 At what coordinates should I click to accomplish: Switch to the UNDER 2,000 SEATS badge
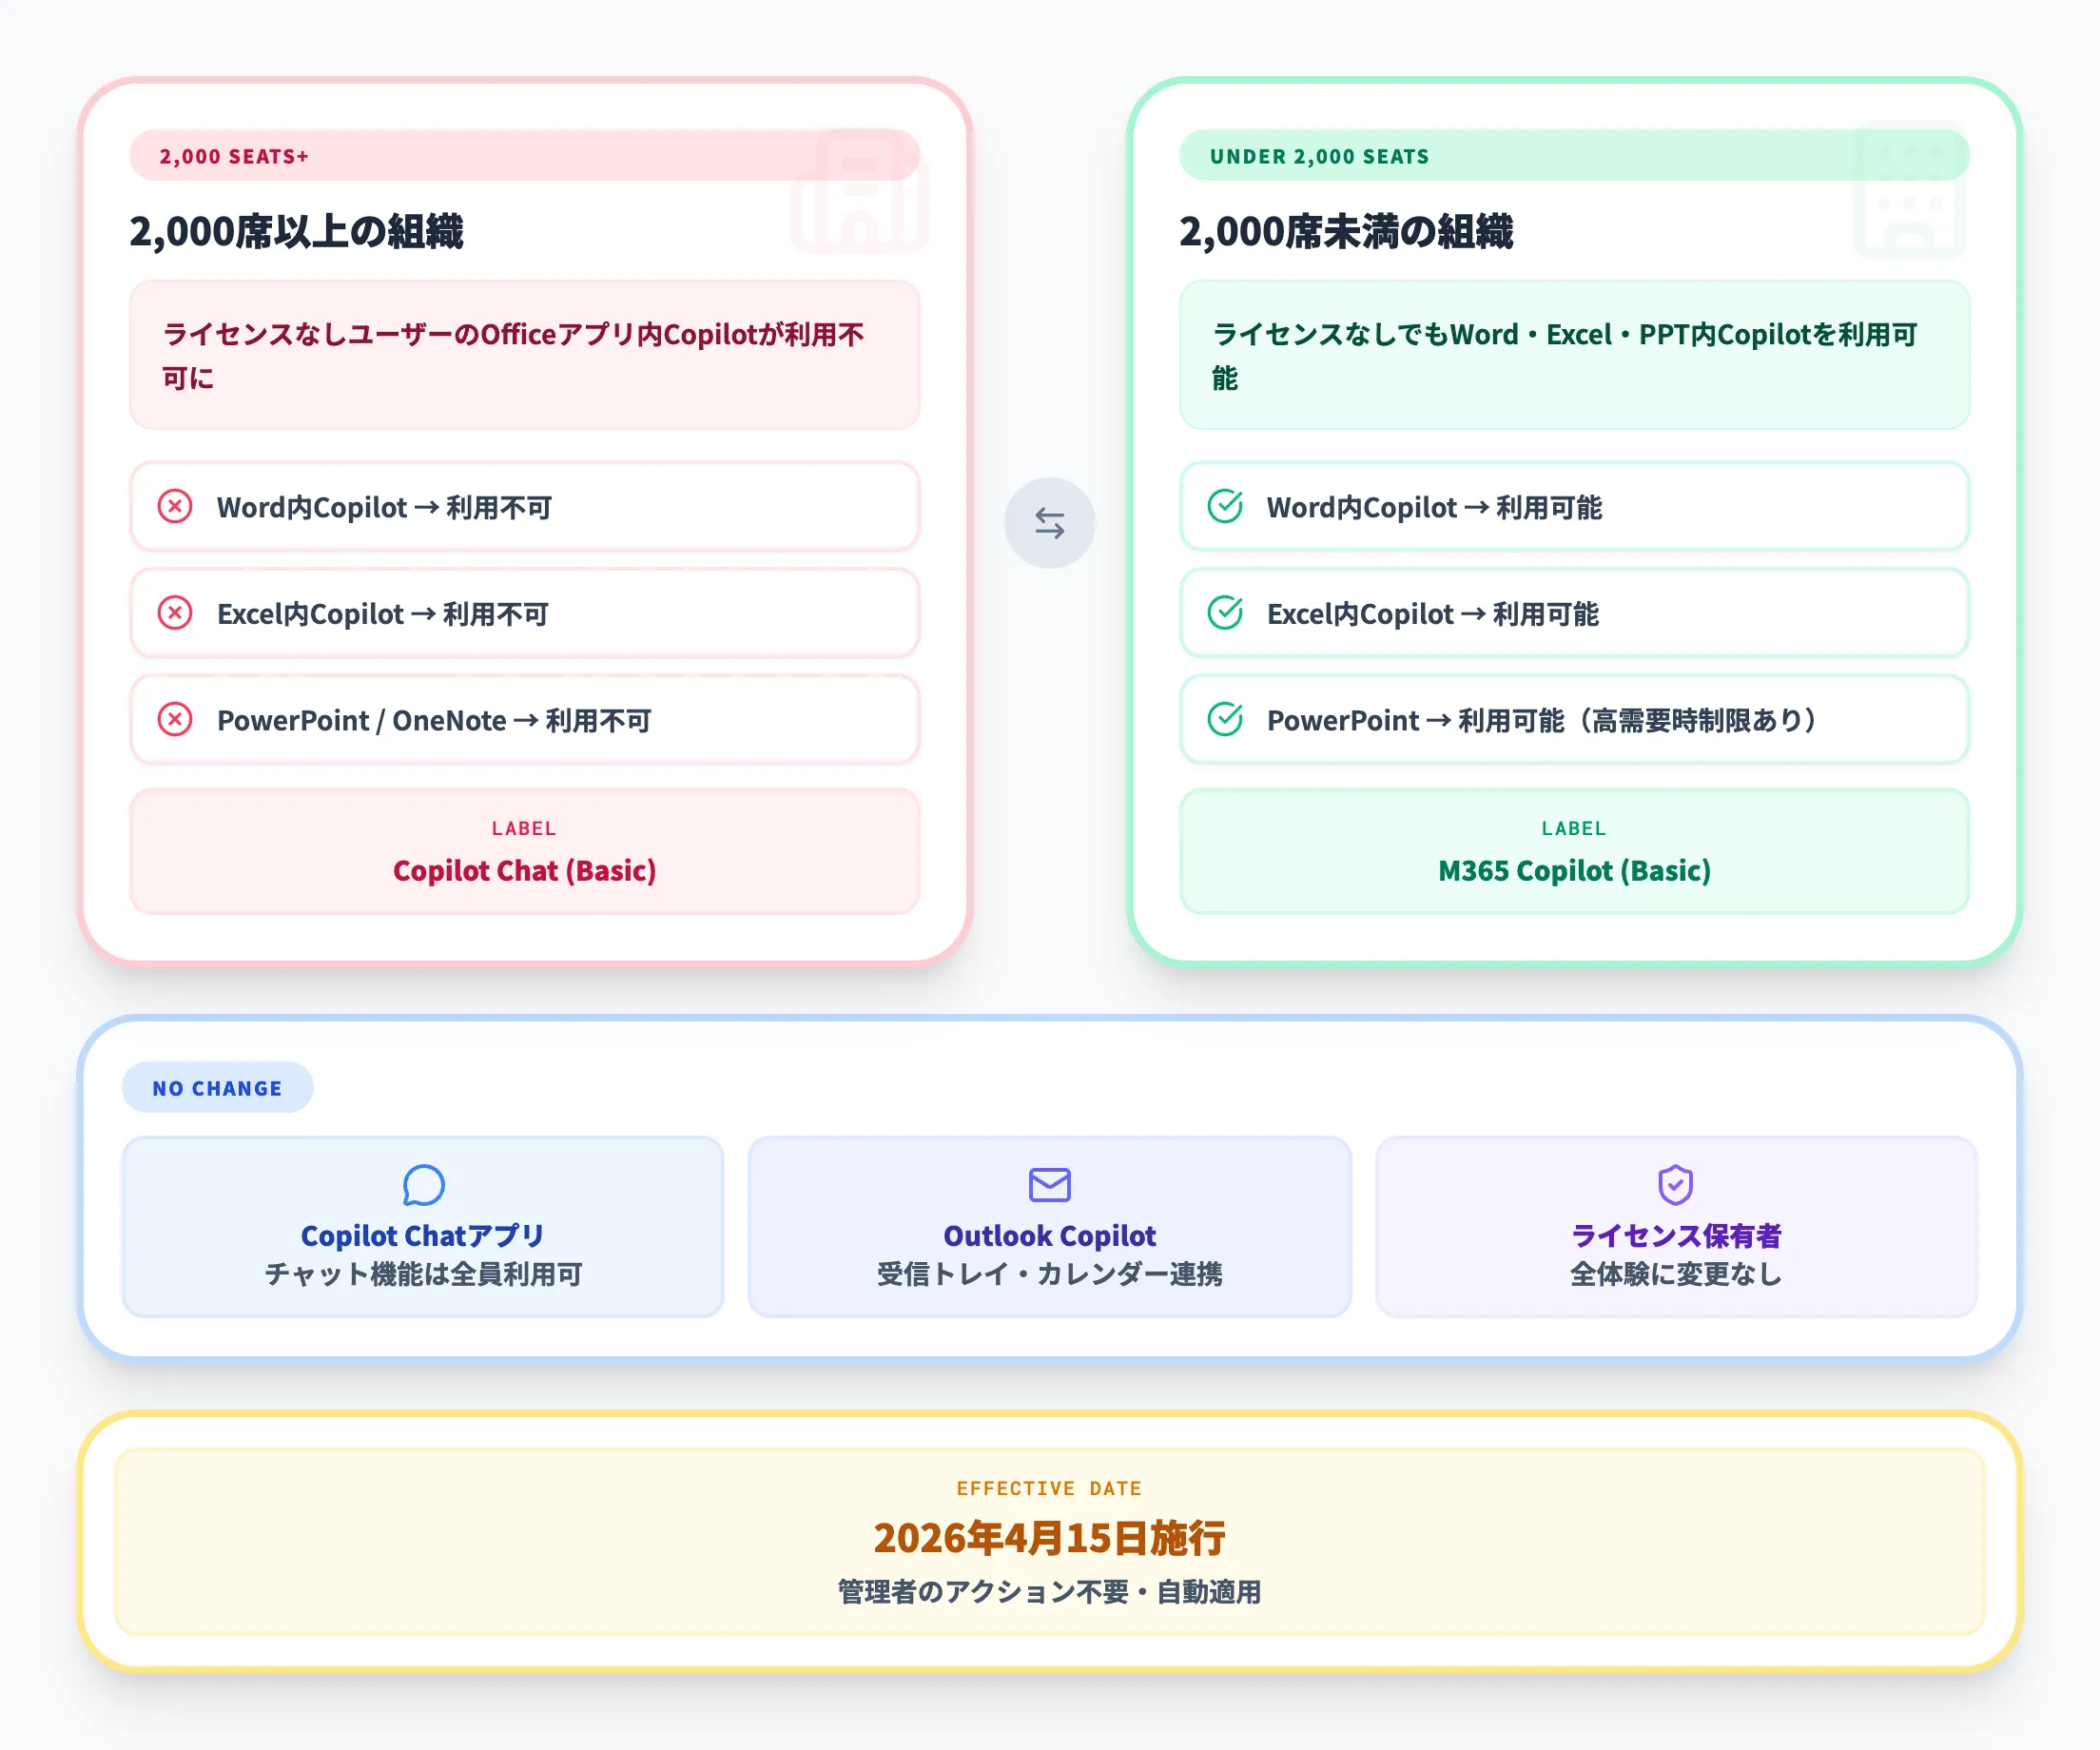click(x=1320, y=155)
